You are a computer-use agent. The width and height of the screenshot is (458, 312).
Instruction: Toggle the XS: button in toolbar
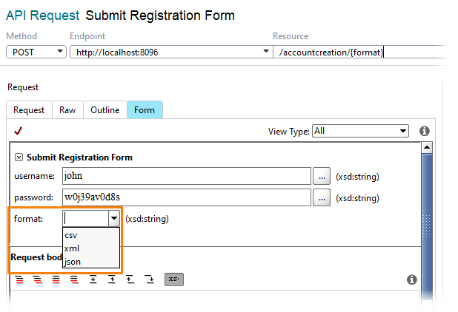pyautogui.click(x=174, y=279)
